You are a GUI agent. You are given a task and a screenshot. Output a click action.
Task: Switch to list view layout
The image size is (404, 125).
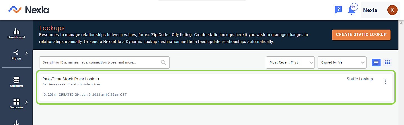pyautogui.click(x=376, y=62)
